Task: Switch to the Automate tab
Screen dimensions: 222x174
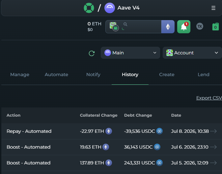Action: pyautogui.click(x=56, y=75)
